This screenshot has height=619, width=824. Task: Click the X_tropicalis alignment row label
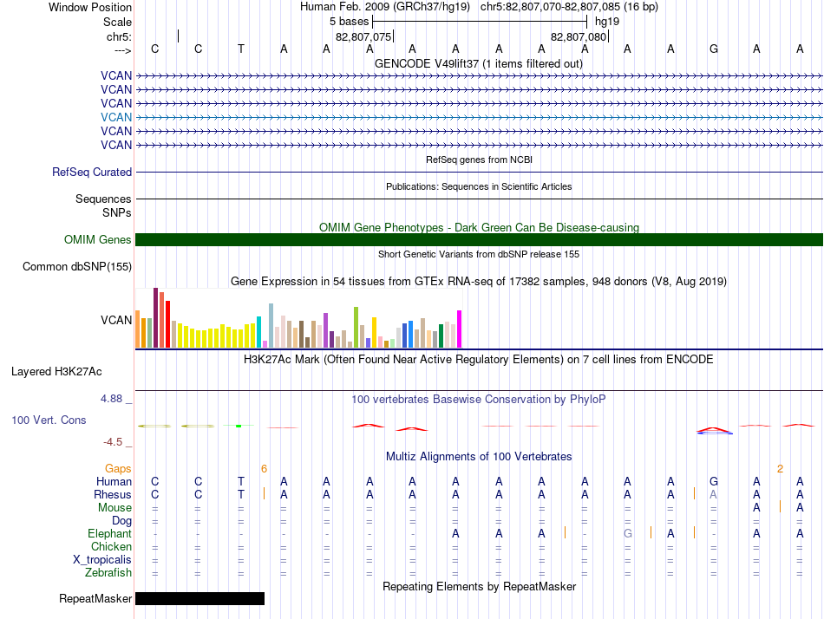point(102,560)
